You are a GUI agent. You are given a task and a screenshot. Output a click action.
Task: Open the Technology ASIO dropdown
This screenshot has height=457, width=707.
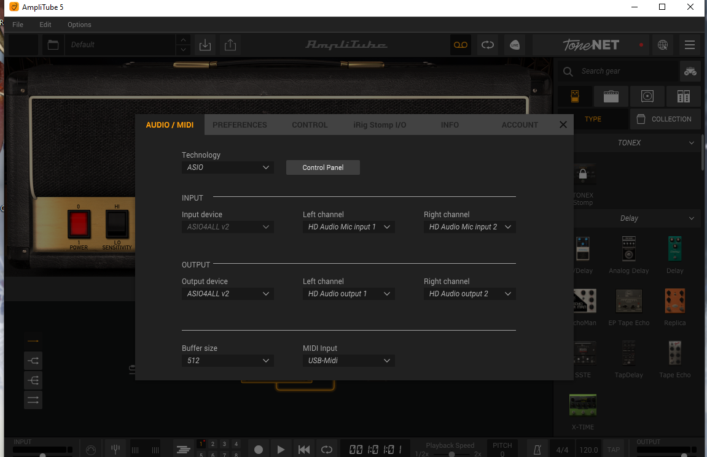coord(228,167)
